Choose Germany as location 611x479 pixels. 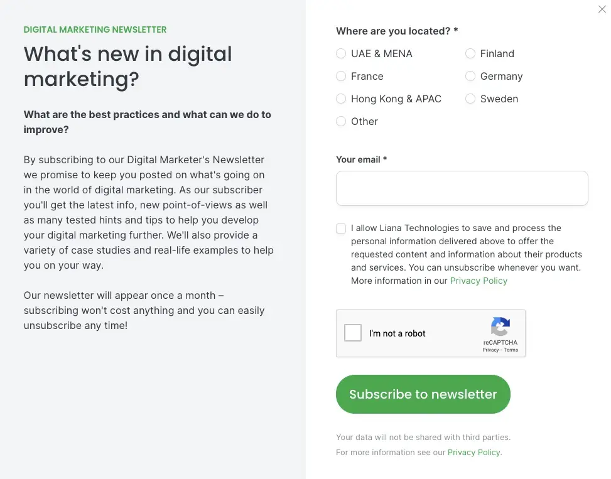[470, 77]
